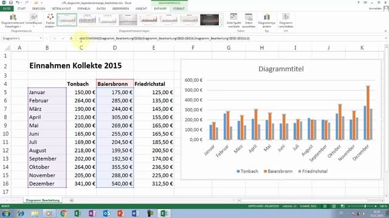Screen dimensions: 389x218
Task: Switch to the START tab
Action: tap(22, 8)
